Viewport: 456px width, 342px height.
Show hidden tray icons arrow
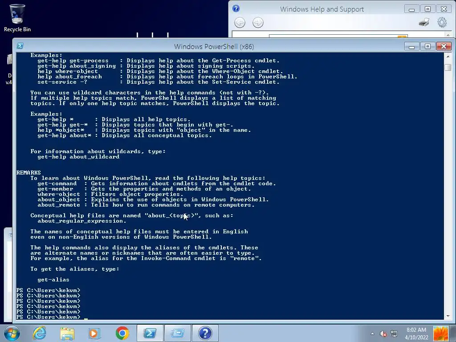coord(373,334)
